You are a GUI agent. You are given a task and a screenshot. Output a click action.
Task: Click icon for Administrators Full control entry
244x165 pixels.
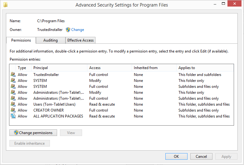(13, 98)
